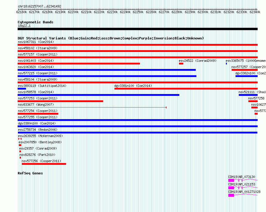This screenshot has width=266, height=212.
Task: Open the nsv1063820 (Coe2014) label
Action: pyautogui.click(x=36, y=67)
